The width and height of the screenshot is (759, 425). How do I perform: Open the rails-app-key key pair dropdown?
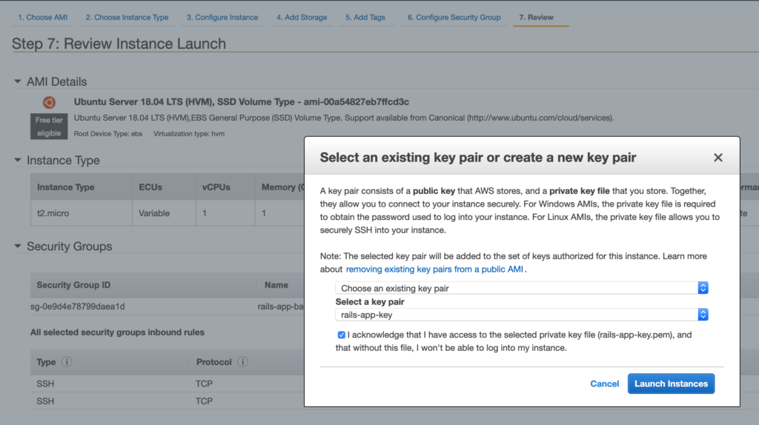pos(522,315)
